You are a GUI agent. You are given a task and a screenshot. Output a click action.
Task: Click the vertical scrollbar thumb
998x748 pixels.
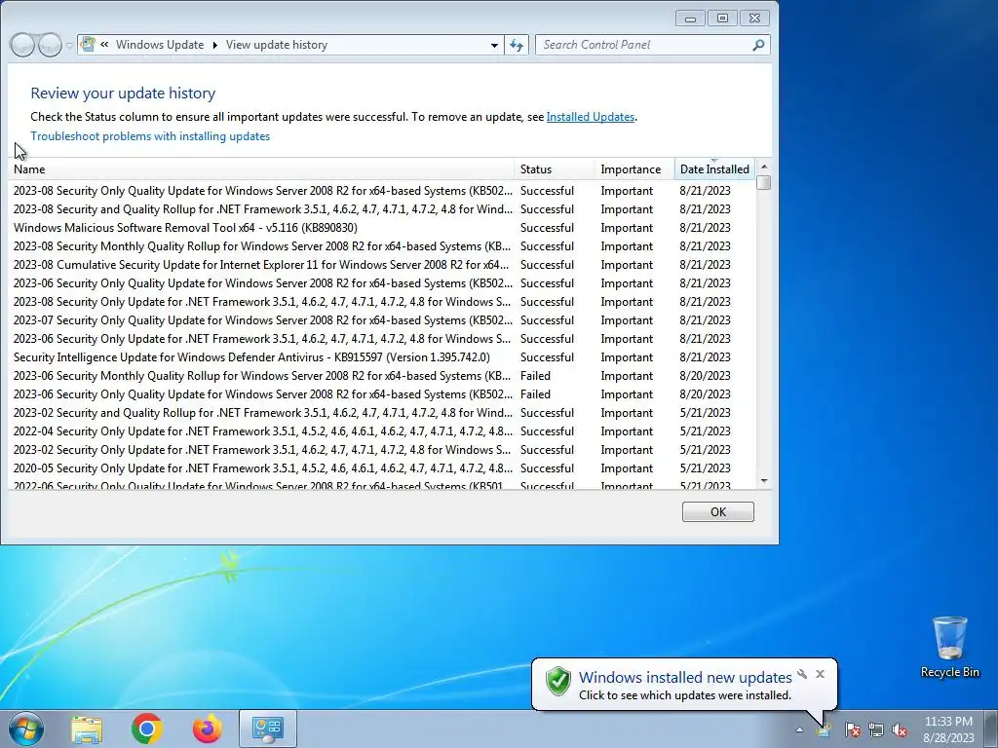click(x=764, y=183)
